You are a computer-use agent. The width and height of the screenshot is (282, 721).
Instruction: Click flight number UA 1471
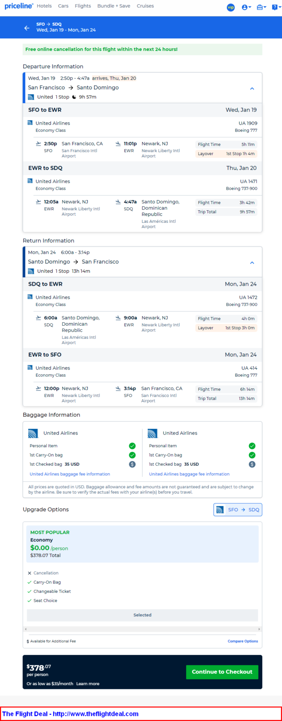(249, 181)
